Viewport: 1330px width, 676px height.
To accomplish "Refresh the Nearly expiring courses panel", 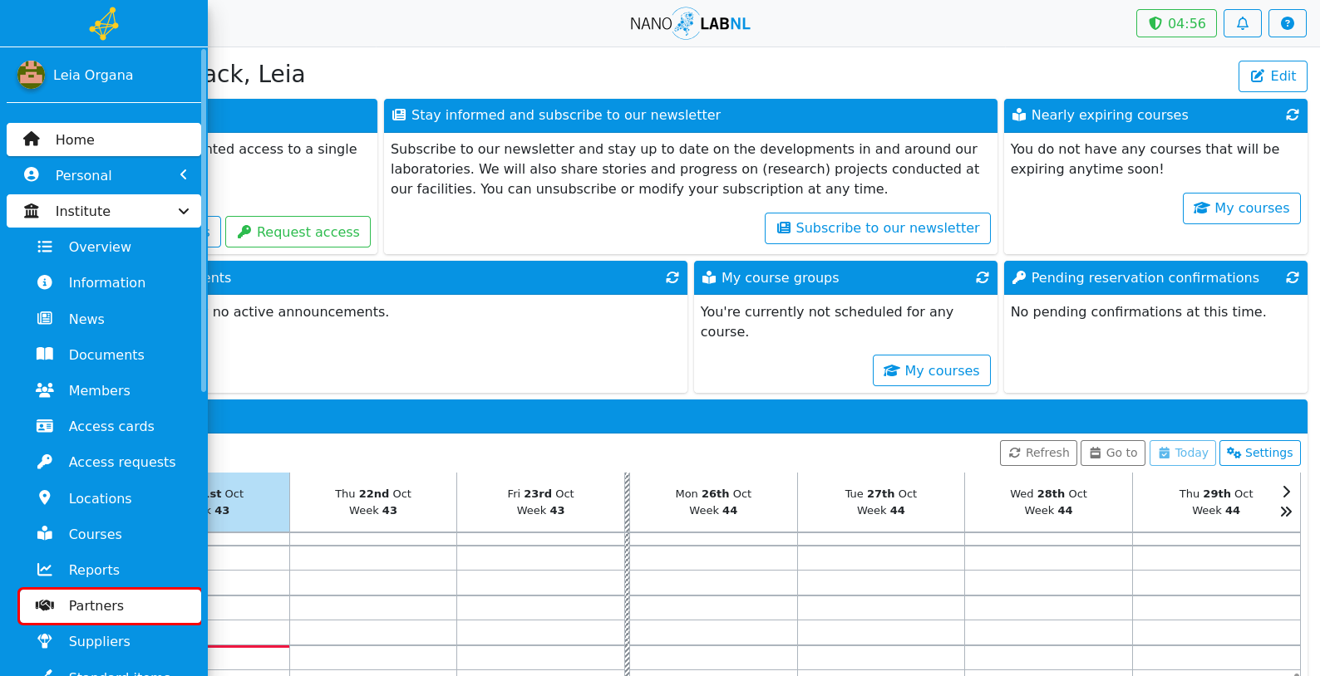I will [1292, 115].
